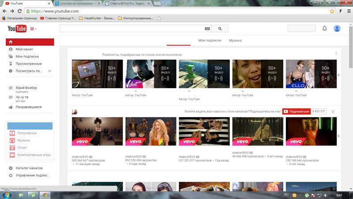Open Посмотреть по... watch later list

pyautogui.click(x=30, y=71)
